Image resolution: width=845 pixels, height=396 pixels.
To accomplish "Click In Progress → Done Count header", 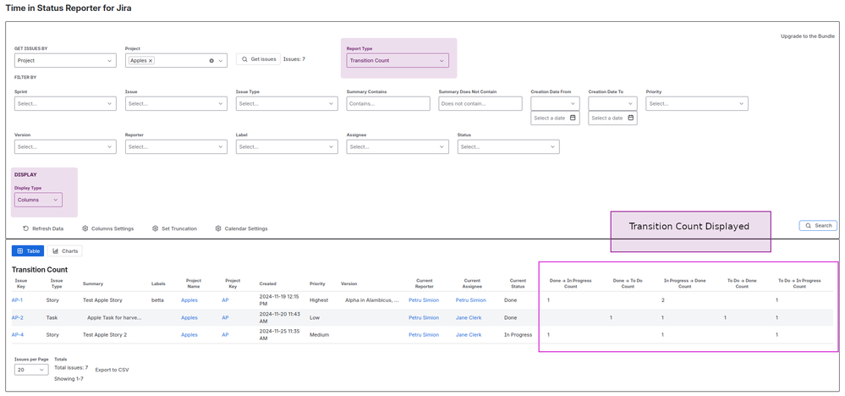I will [x=684, y=283].
